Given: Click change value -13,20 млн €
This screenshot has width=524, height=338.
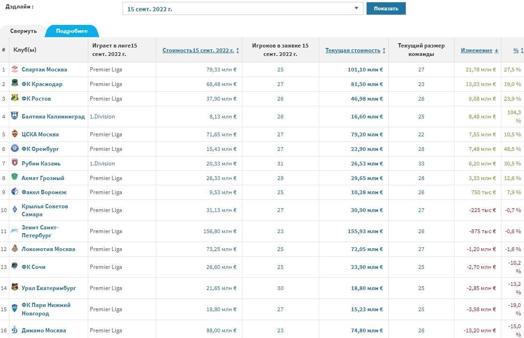Looking at the screenshot, I should (480, 330).
